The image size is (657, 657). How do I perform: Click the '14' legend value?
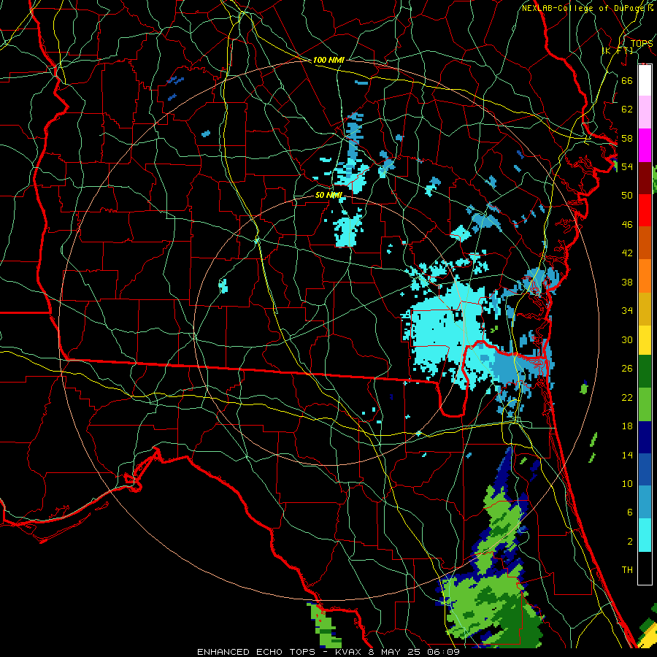(627, 455)
